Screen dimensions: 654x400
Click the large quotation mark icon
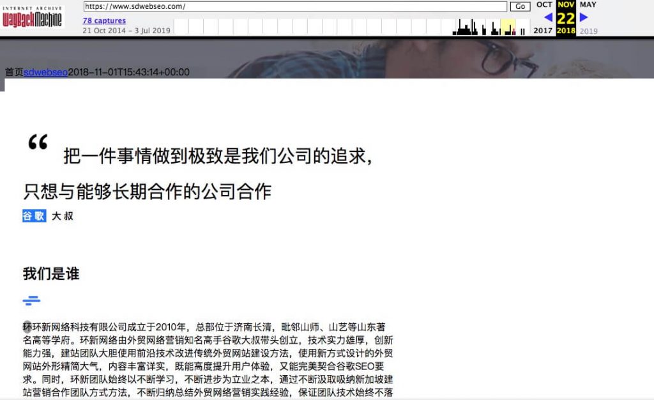click(x=38, y=142)
